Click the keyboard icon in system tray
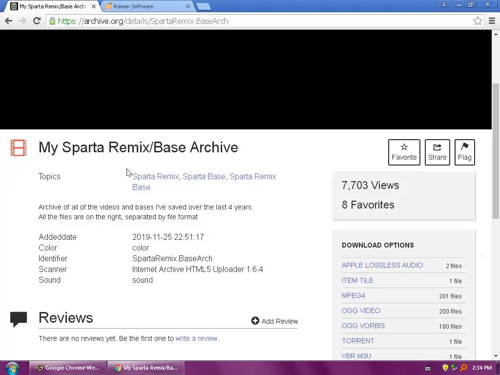This screenshot has width=500, height=375. (x=428, y=368)
